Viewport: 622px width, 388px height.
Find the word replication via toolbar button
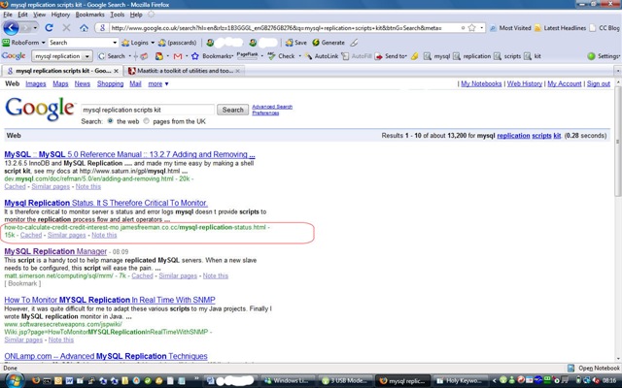pyautogui.click(x=471, y=56)
